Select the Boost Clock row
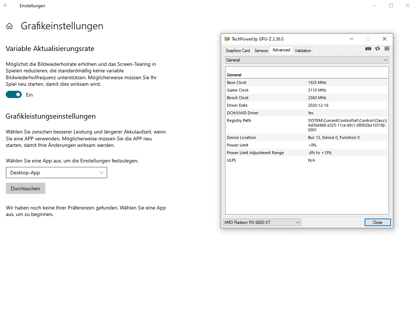Screen dimensions: 415x314 [307, 98]
